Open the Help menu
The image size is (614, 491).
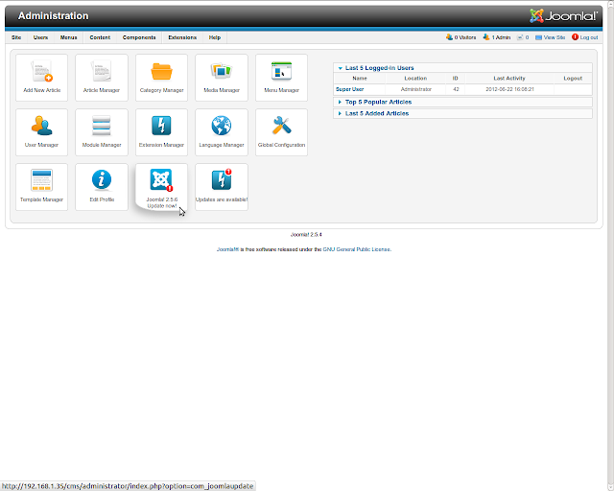click(x=215, y=37)
